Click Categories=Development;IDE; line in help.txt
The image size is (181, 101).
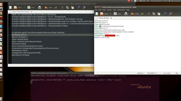(26, 53)
